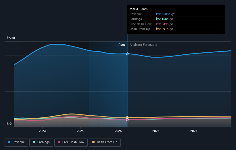Viewport: 236px width, 150px height.
Task: Click the Mar 31 2025 tooltip date
Action: point(139,9)
